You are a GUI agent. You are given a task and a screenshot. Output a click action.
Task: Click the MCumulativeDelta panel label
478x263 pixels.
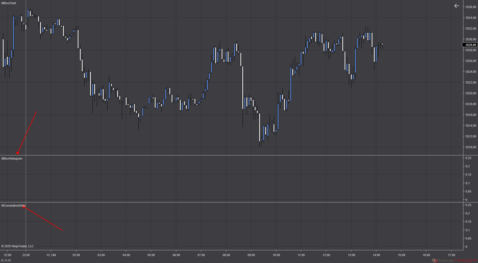(x=13, y=205)
